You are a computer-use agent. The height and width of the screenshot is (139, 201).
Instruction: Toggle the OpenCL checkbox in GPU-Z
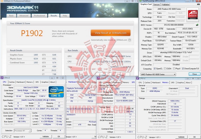[x=155, y=69]
